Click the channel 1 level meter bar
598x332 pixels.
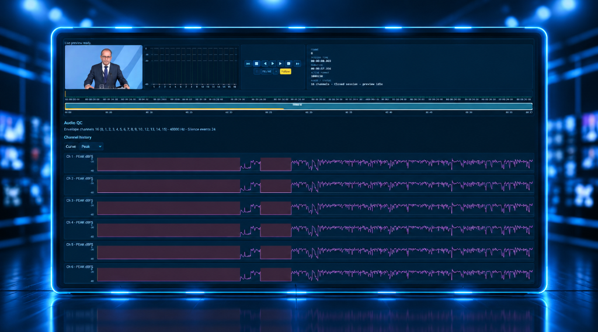point(154,67)
